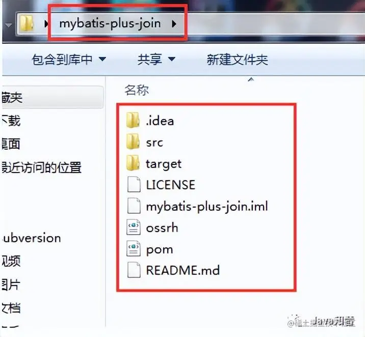This screenshot has height=337, width=365.
Task: Expand arrow before mybatis-plus-join breadcrumb
Action: [46, 23]
